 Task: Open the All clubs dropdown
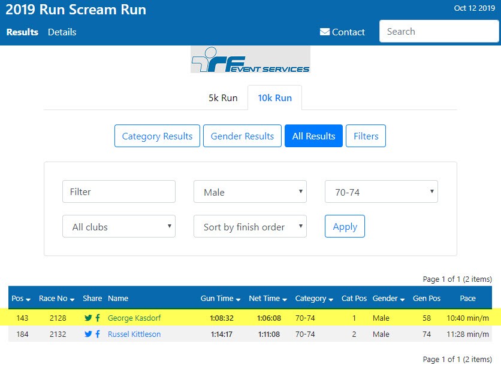pyautogui.click(x=119, y=227)
